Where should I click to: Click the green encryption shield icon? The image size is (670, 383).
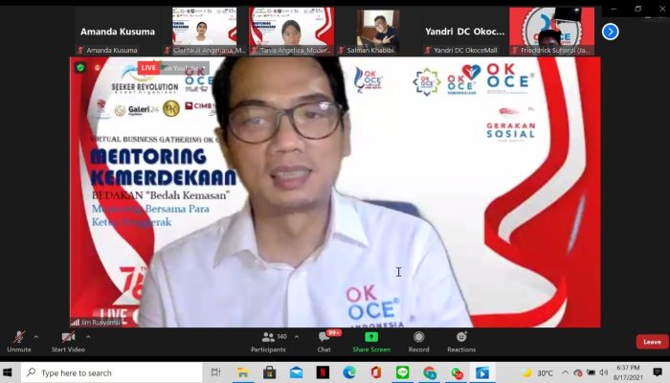[80, 68]
